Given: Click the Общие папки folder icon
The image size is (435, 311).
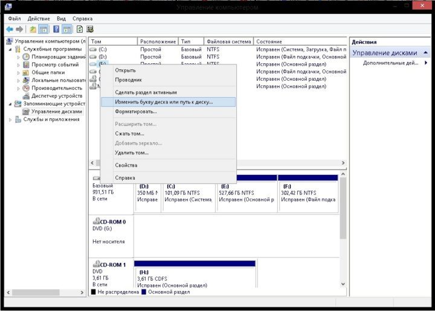Looking at the screenshot, I should [x=26, y=72].
